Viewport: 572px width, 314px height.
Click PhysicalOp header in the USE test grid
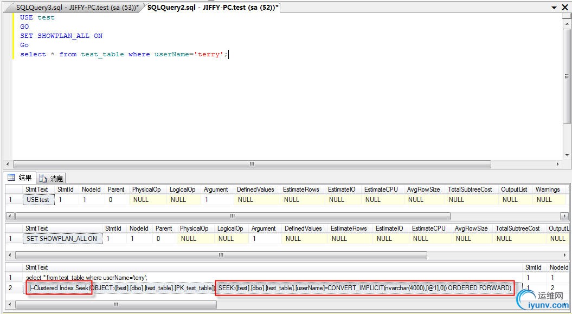click(146, 189)
